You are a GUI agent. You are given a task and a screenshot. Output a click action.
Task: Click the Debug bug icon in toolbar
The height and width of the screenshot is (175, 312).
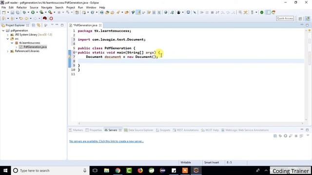point(24,13)
